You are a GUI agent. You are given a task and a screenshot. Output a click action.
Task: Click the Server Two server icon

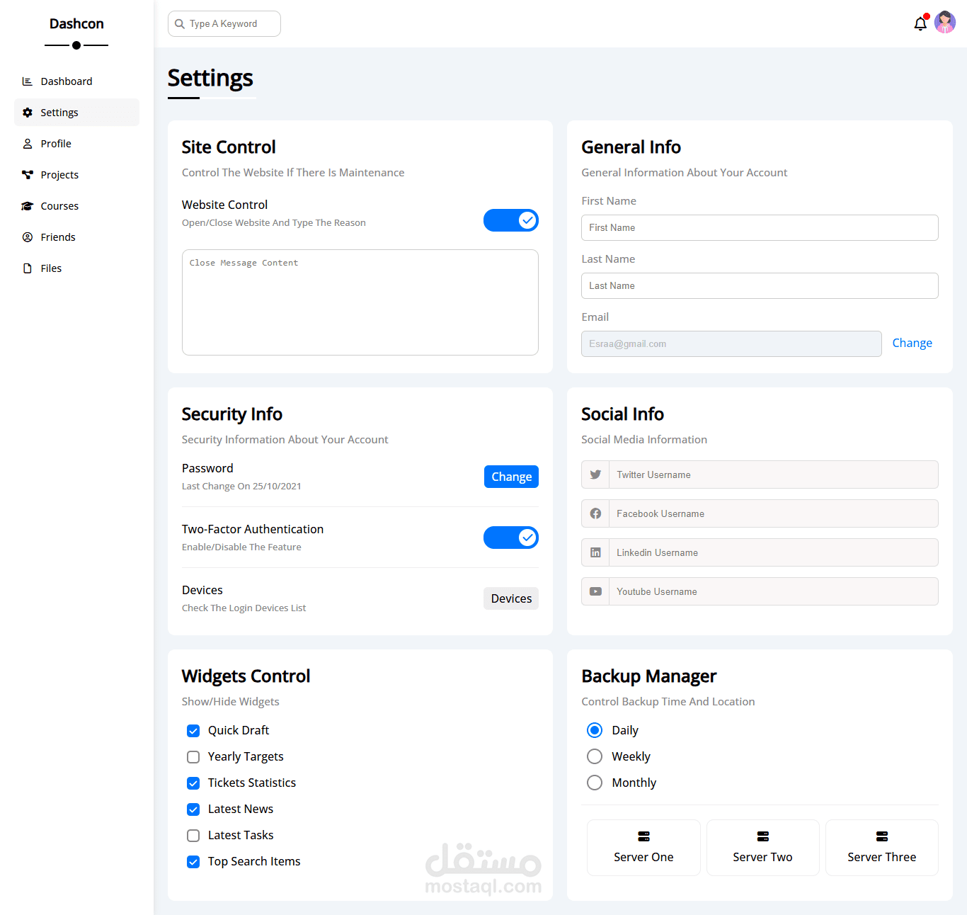coord(763,836)
